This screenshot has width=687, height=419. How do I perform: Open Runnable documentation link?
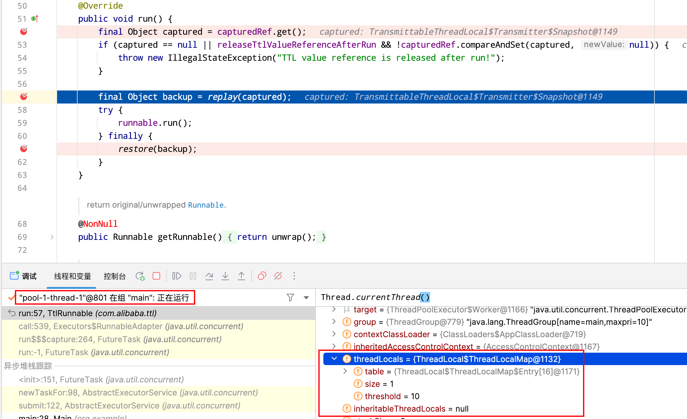pyautogui.click(x=206, y=205)
